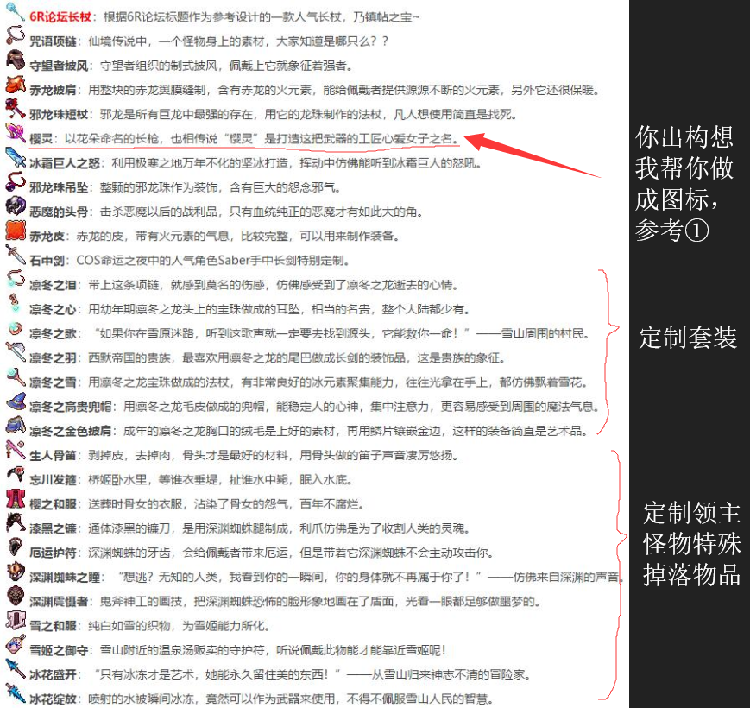750x708 pixels.
Task: Select the 冰霜巨人之怒 item name
Action: (x=65, y=163)
